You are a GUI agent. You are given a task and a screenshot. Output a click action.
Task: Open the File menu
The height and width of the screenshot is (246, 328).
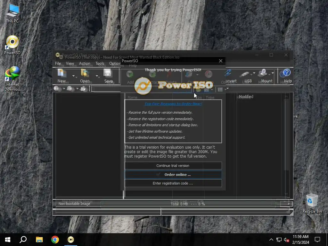[x=58, y=63]
